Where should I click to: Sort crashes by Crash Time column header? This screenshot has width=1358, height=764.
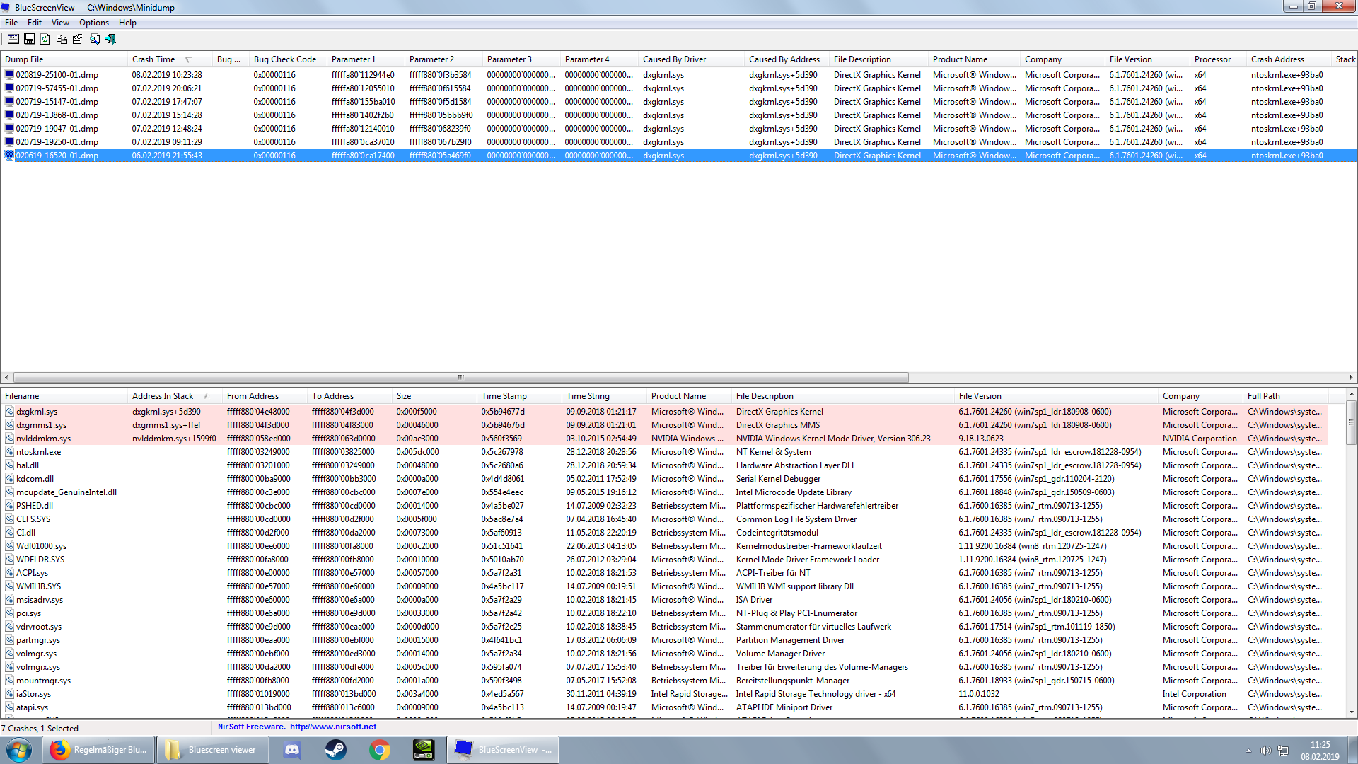click(x=153, y=59)
